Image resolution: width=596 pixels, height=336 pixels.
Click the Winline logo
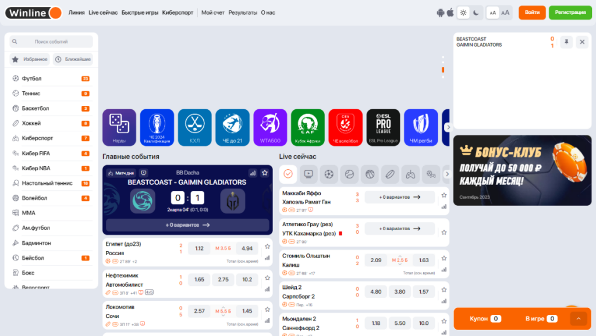[x=33, y=13]
